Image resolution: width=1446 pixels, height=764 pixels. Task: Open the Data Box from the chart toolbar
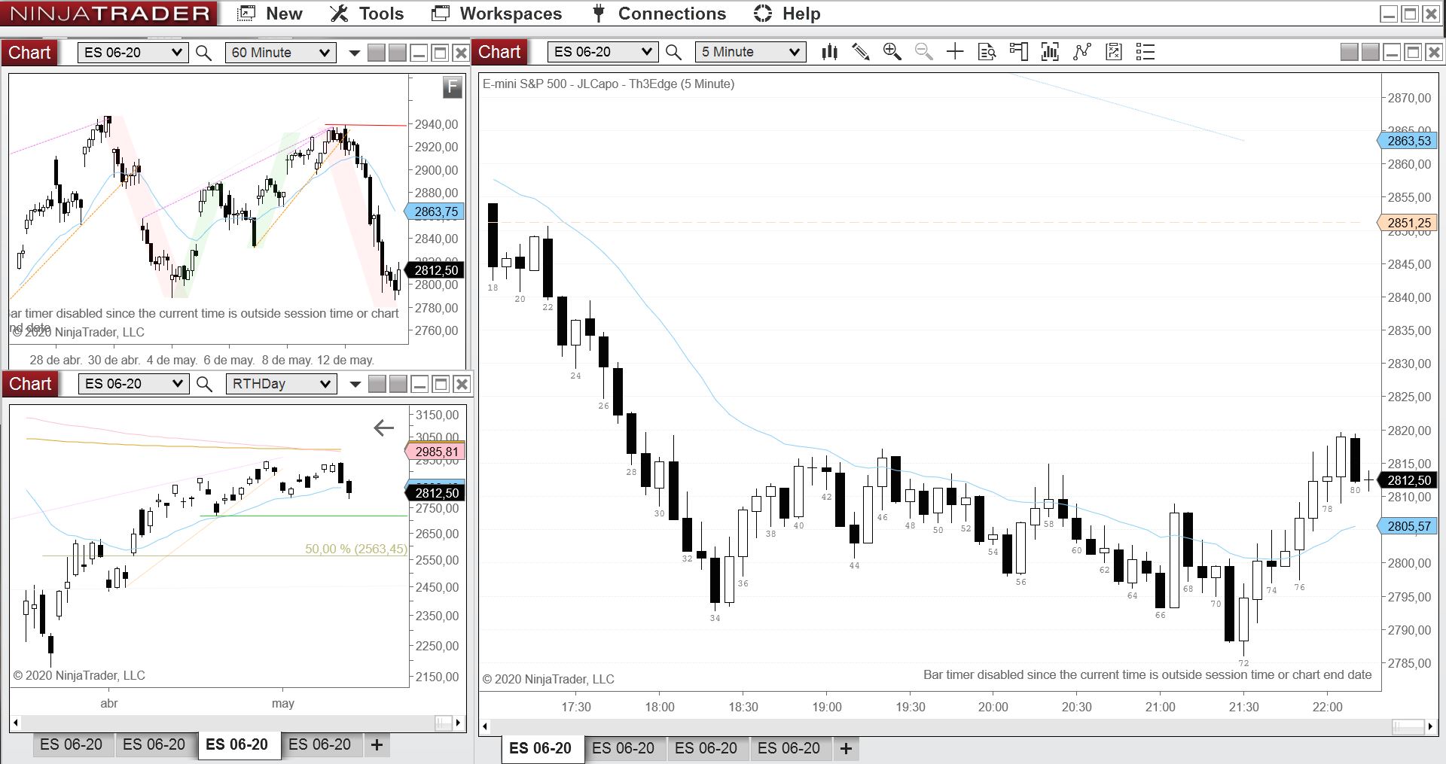(987, 52)
